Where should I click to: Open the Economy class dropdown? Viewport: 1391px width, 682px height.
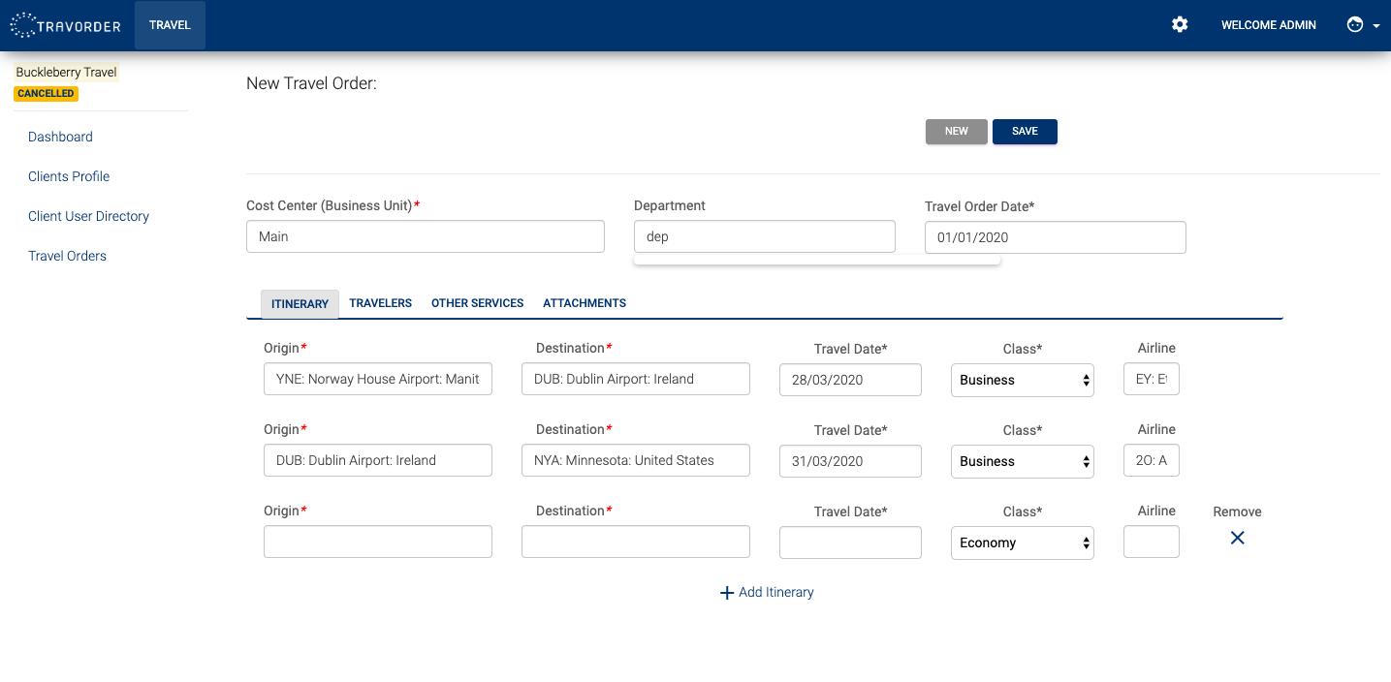coord(1022,542)
